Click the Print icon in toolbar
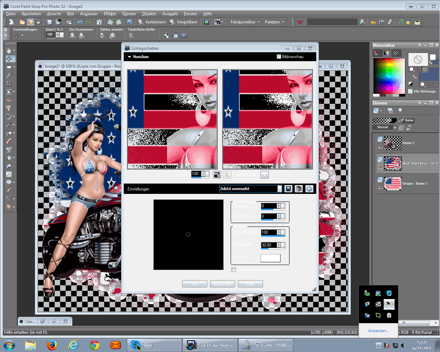 click(69, 22)
